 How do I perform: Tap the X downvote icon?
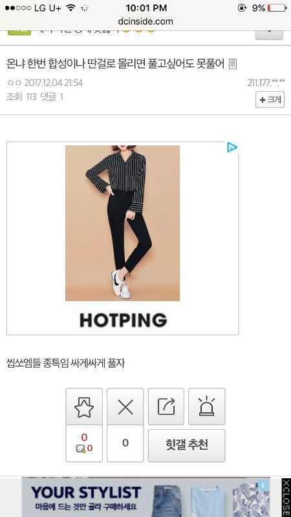click(125, 406)
